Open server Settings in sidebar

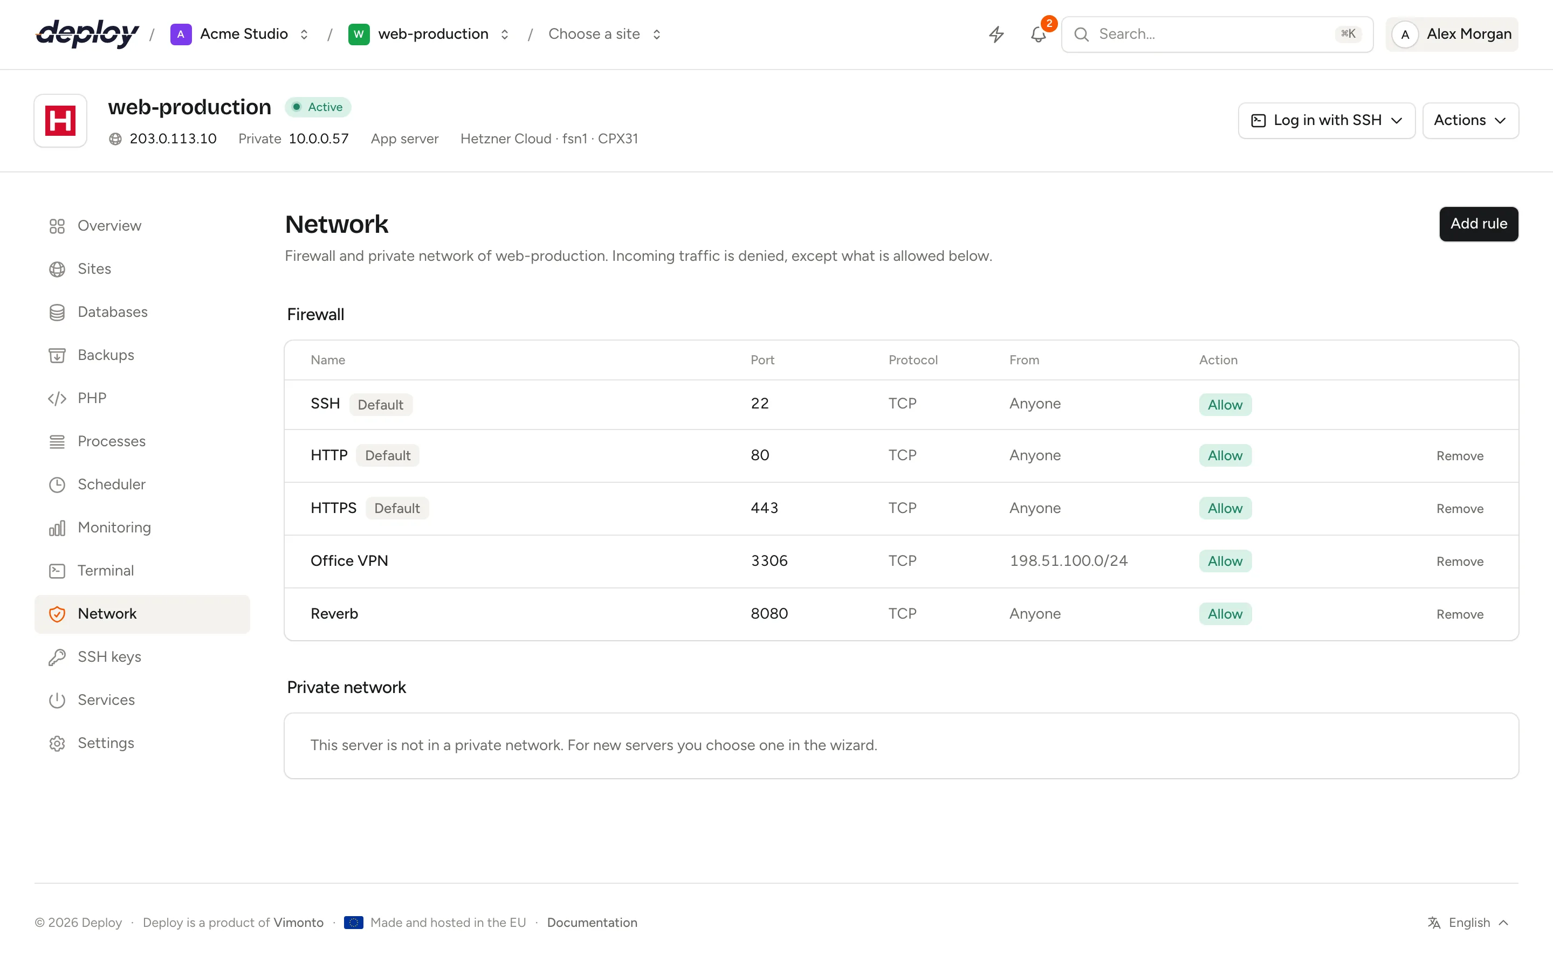[142, 743]
